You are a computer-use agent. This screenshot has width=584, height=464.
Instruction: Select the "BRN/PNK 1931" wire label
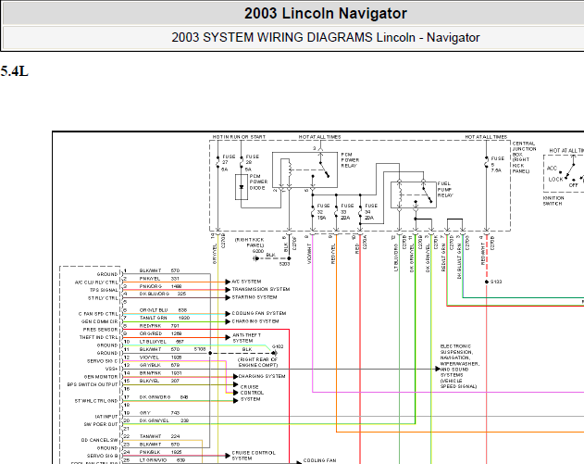160,373
